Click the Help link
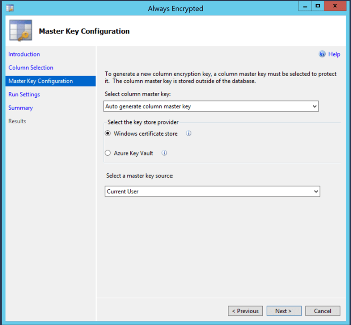 pyautogui.click(x=334, y=54)
